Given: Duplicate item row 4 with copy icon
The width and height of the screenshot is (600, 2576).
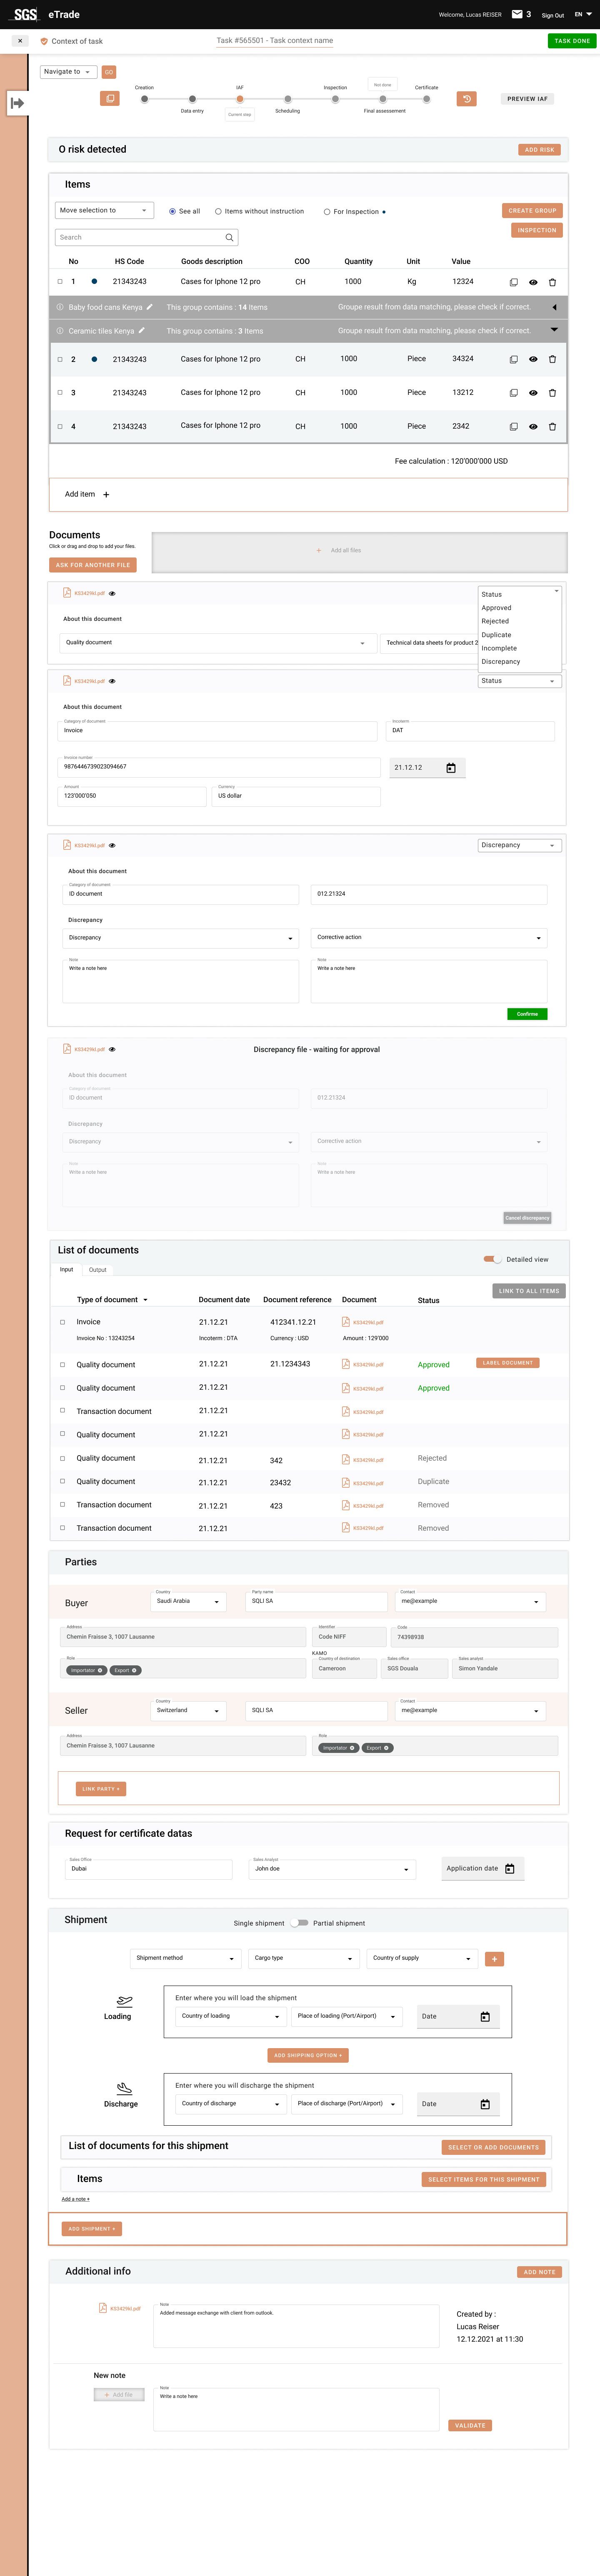Looking at the screenshot, I should tap(514, 427).
